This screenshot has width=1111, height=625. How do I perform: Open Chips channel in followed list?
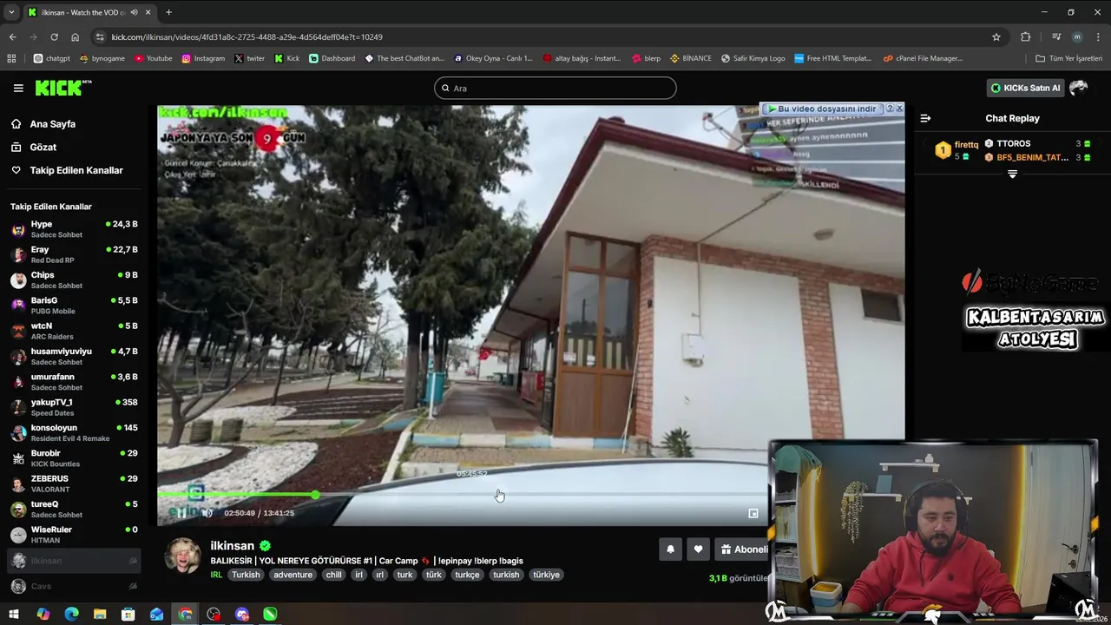73,280
